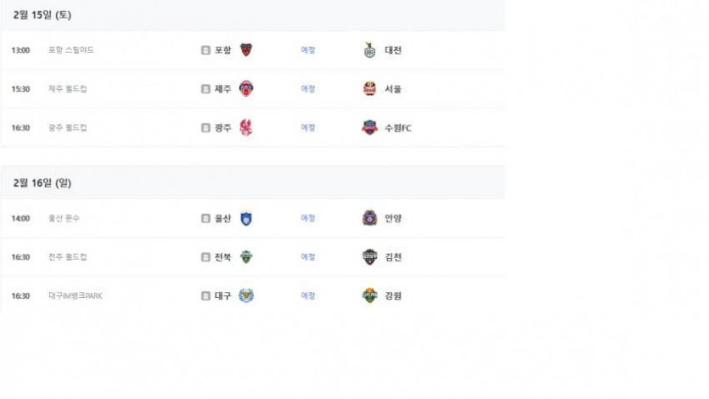Click 예정 link for 포항 vs 대전

tap(308, 50)
